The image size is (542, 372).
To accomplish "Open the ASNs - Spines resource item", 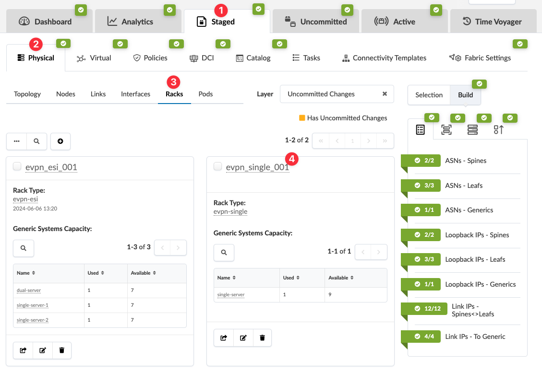I will [466, 161].
